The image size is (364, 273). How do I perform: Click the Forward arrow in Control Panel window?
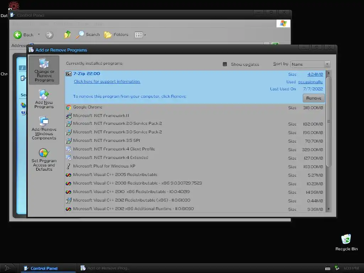pyautogui.click(x=49, y=35)
